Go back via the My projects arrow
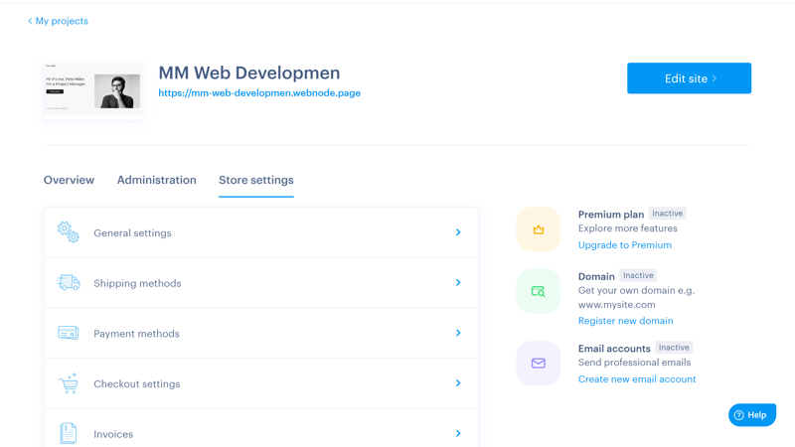Viewport: 795px width, 447px height. click(x=30, y=21)
